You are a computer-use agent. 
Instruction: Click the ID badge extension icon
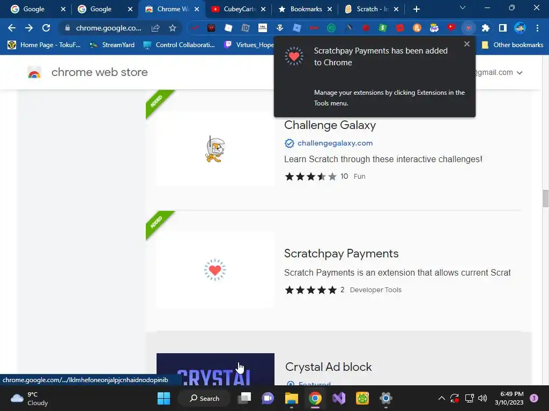click(x=246, y=28)
